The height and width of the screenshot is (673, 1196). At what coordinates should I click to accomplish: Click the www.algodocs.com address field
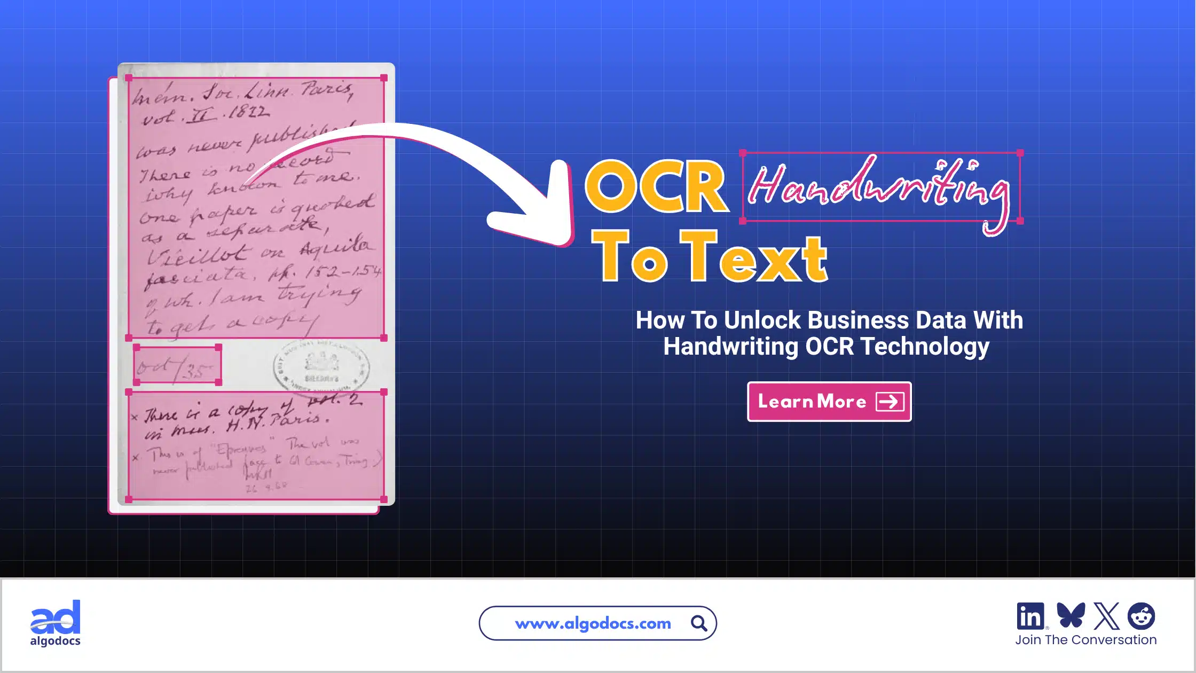point(597,623)
